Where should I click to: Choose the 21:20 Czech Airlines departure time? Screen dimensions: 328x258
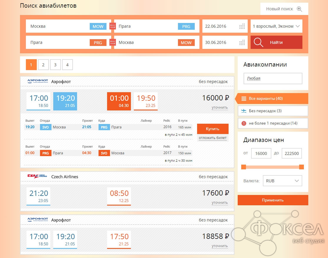38,196
